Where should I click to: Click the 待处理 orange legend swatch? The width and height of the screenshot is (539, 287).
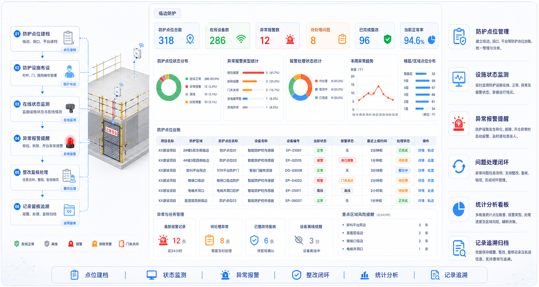click(316, 81)
